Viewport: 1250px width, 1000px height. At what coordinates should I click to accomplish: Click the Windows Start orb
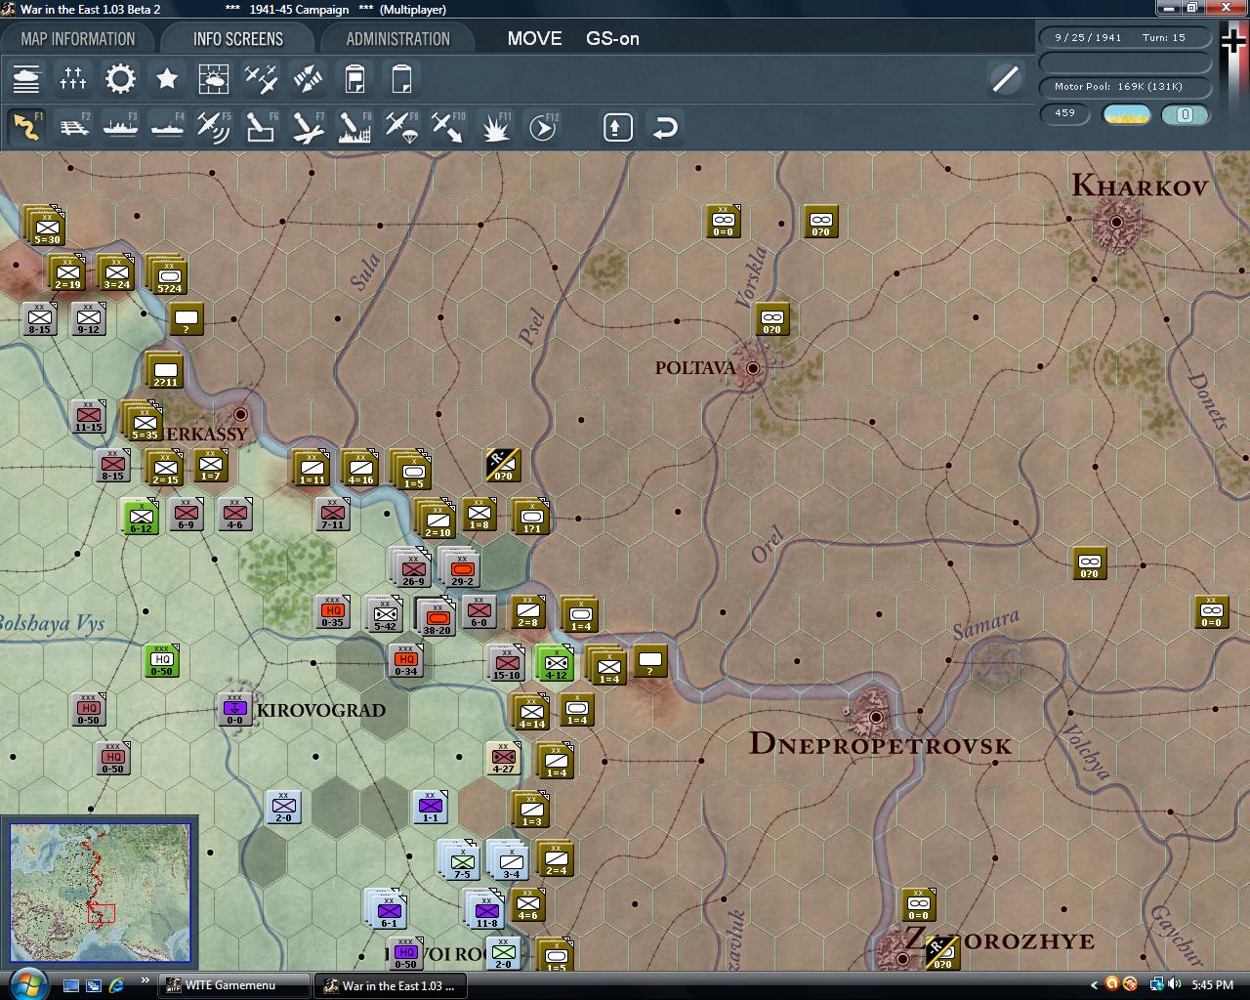pyautogui.click(x=26, y=983)
